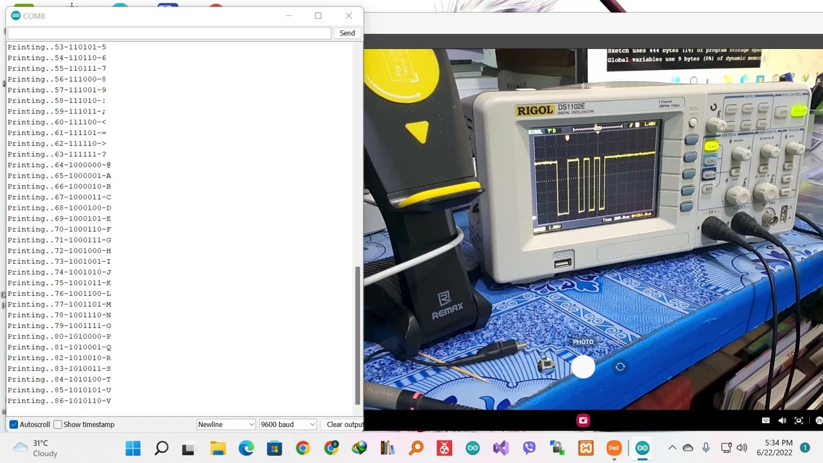
Task: Click the active Arduino IDE taskbar icon
Action: [x=642, y=448]
